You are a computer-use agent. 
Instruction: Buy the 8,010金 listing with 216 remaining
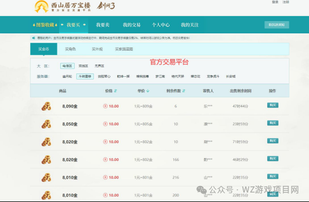pyautogui.click(x=273, y=176)
